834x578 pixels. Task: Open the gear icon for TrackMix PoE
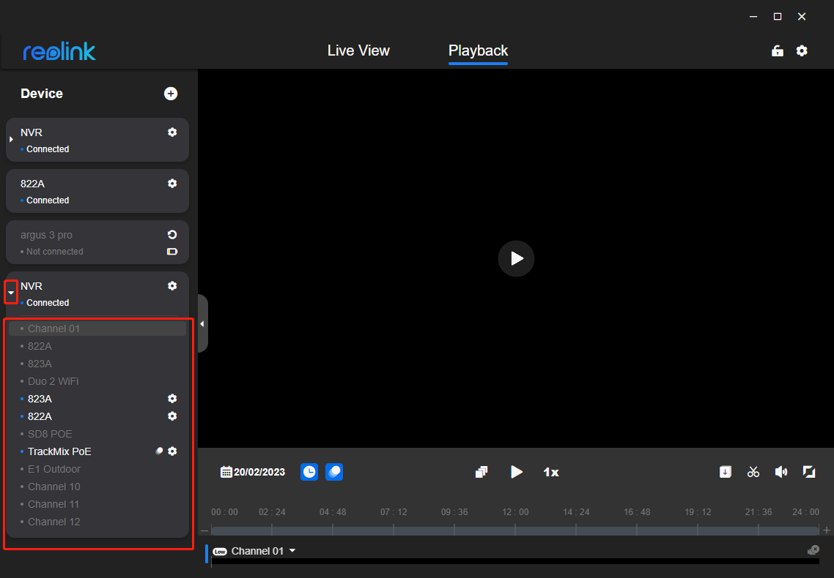(172, 451)
